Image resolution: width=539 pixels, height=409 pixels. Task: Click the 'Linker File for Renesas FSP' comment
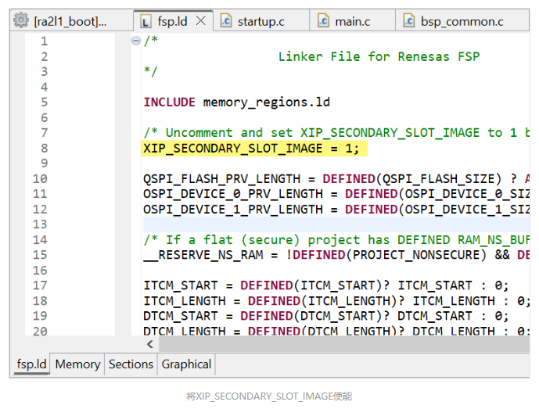(x=379, y=56)
